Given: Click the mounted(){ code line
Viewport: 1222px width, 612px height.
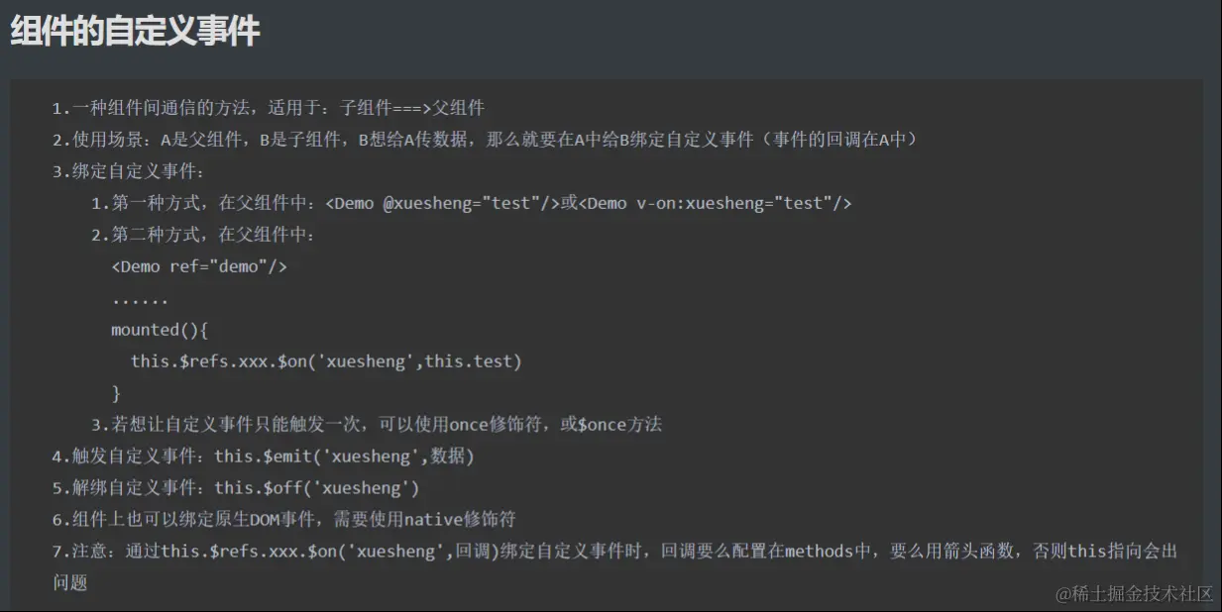Looking at the screenshot, I should 160,330.
